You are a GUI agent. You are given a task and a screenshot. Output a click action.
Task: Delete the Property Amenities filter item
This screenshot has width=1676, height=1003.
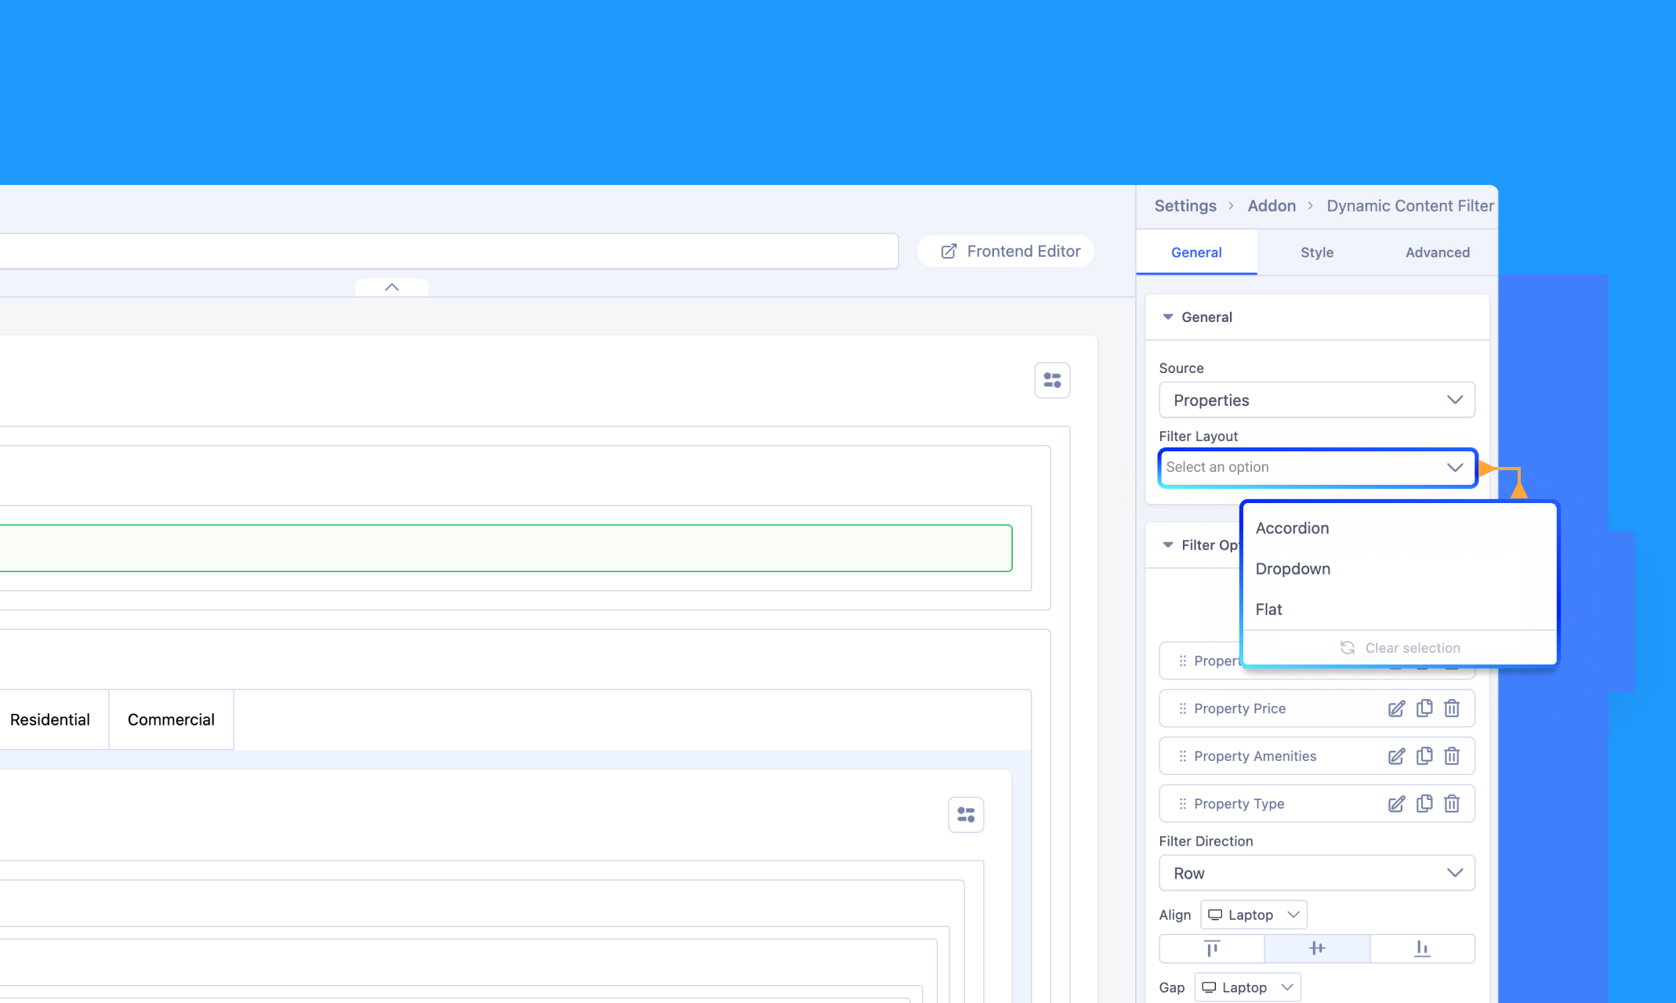point(1452,756)
